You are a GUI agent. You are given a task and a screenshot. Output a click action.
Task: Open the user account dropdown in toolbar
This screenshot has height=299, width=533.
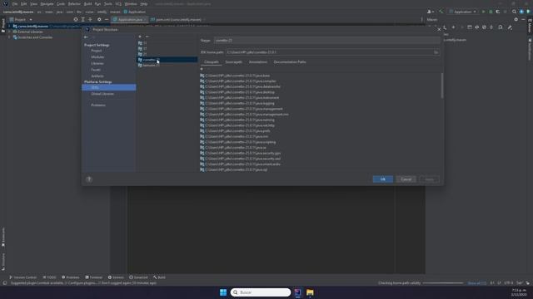click(x=431, y=12)
